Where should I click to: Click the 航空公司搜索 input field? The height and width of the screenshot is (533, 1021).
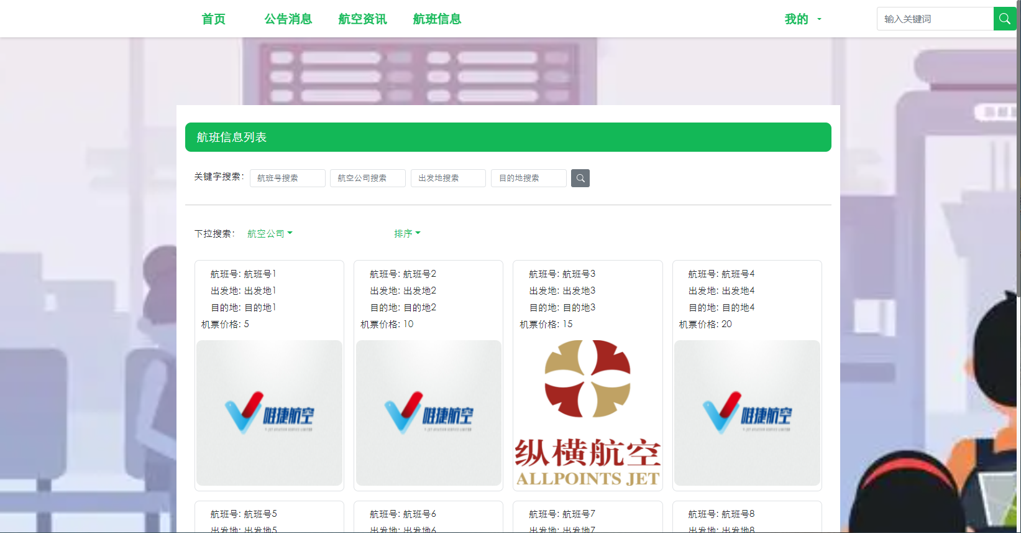tap(368, 178)
